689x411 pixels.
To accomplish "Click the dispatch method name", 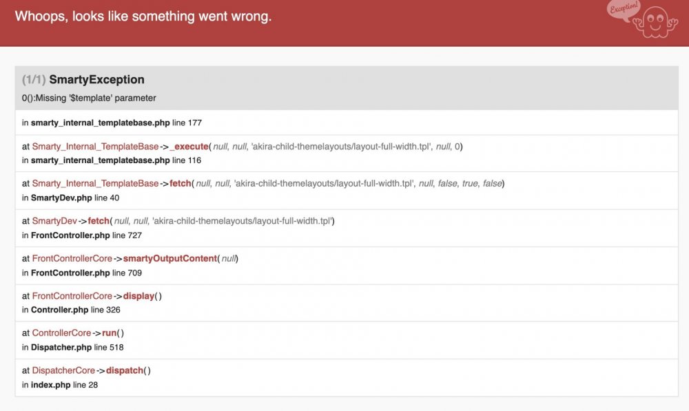I will 125,370.
